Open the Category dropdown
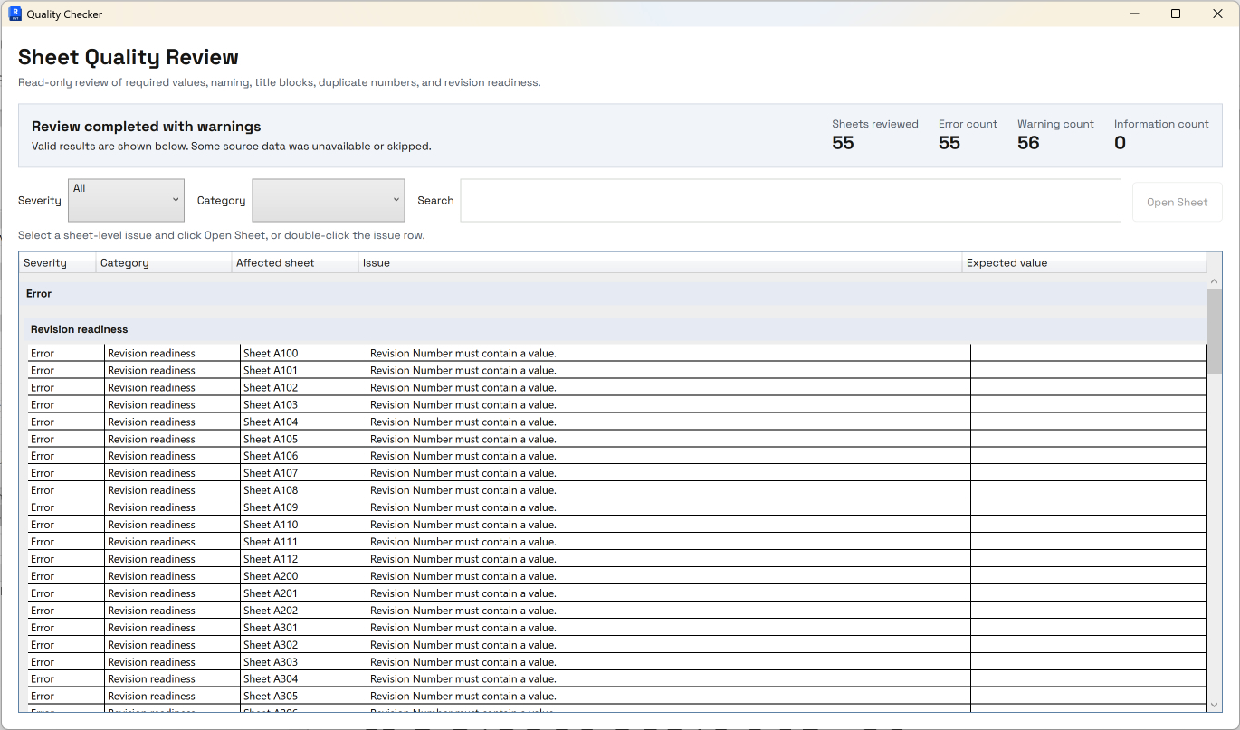 [328, 200]
